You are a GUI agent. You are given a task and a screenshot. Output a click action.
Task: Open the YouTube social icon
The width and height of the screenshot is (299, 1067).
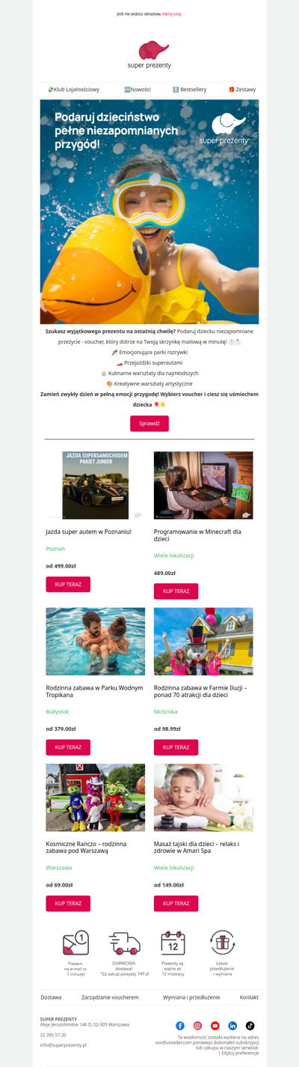click(215, 1026)
